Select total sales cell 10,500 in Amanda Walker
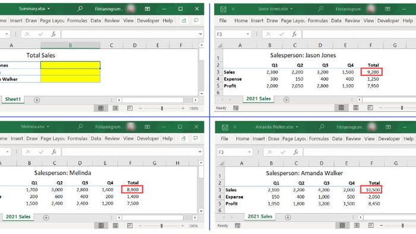The height and width of the screenshot is (234, 416). tap(371, 189)
